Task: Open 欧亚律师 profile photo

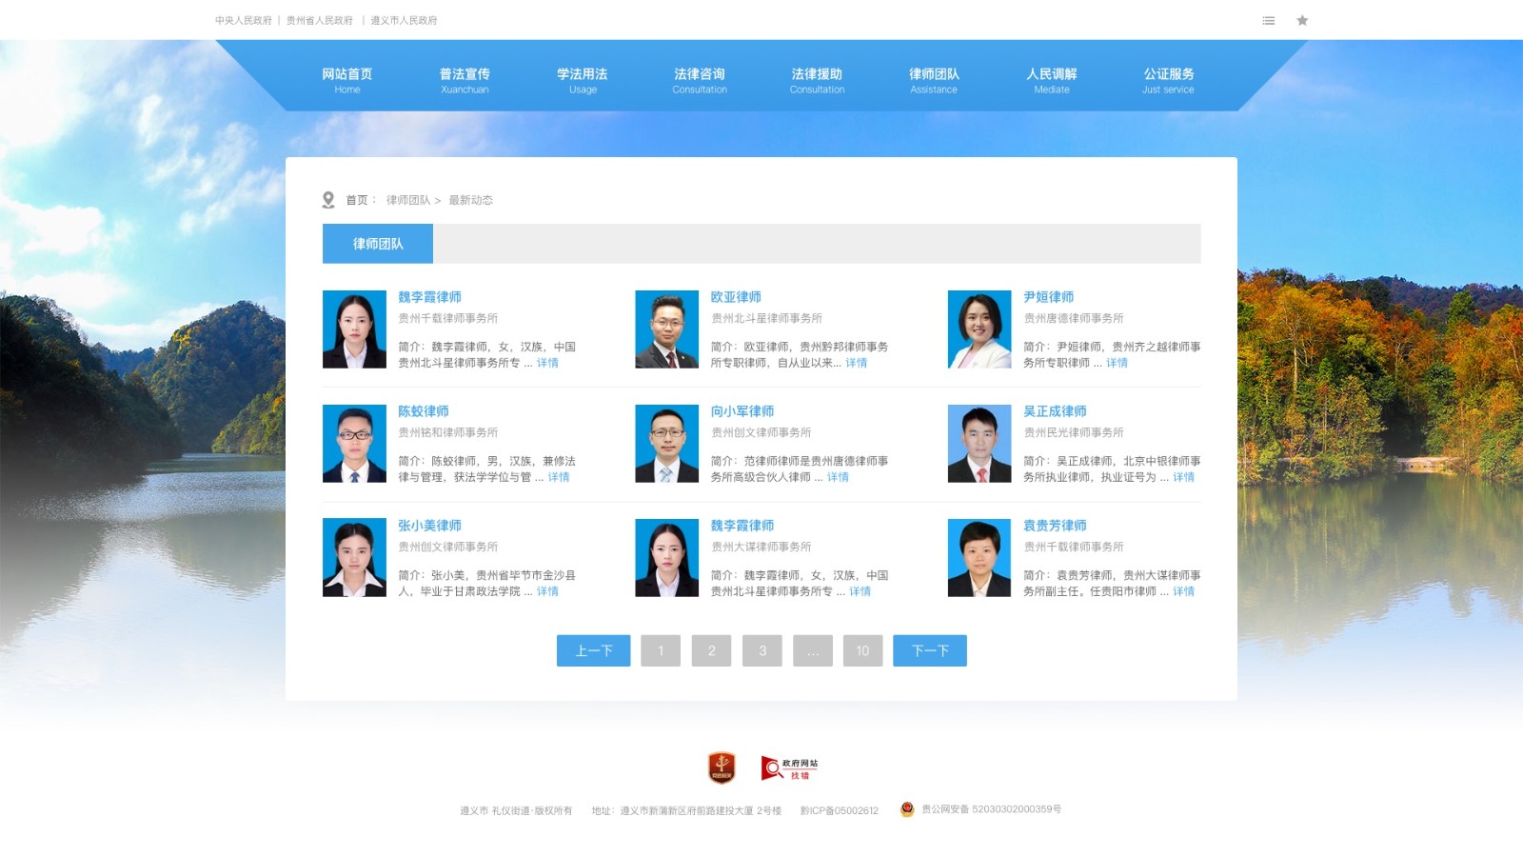Action: click(x=666, y=329)
